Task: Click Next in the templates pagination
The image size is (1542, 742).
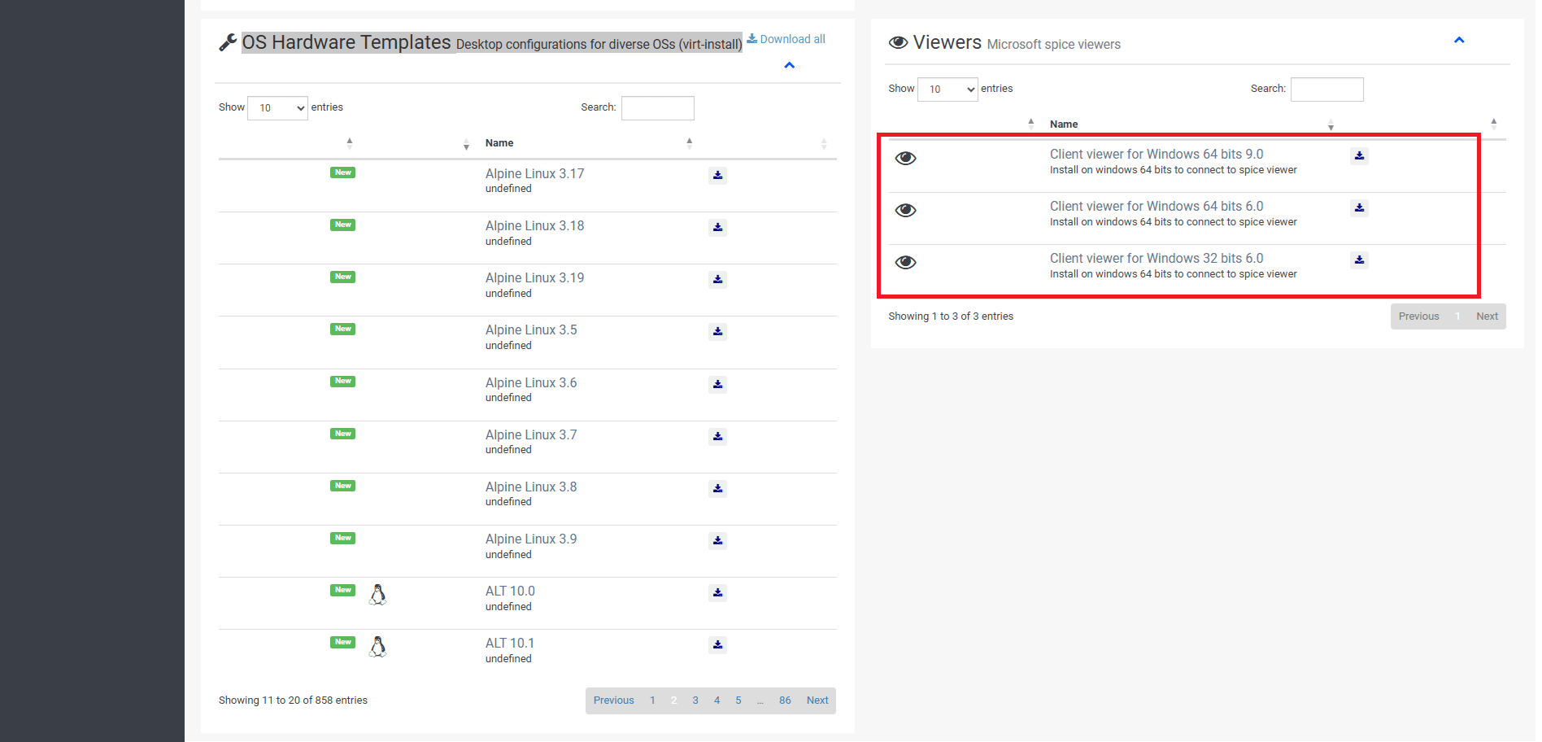Action: (817, 701)
